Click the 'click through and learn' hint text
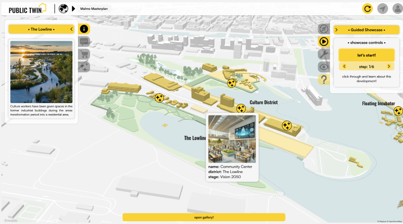 pyautogui.click(x=366, y=78)
